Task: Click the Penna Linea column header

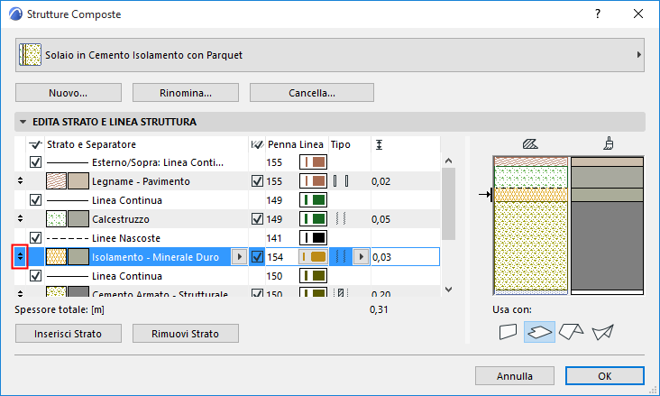Action: click(x=296, y=144)
